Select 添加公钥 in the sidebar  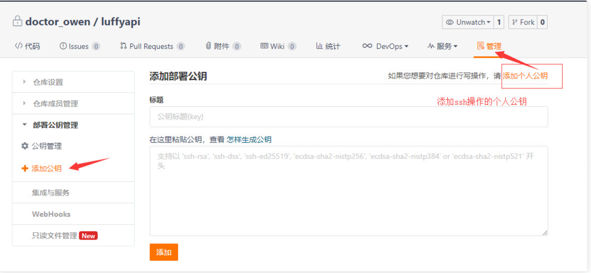pos(47,168)
